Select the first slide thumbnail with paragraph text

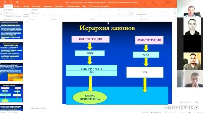11,30
